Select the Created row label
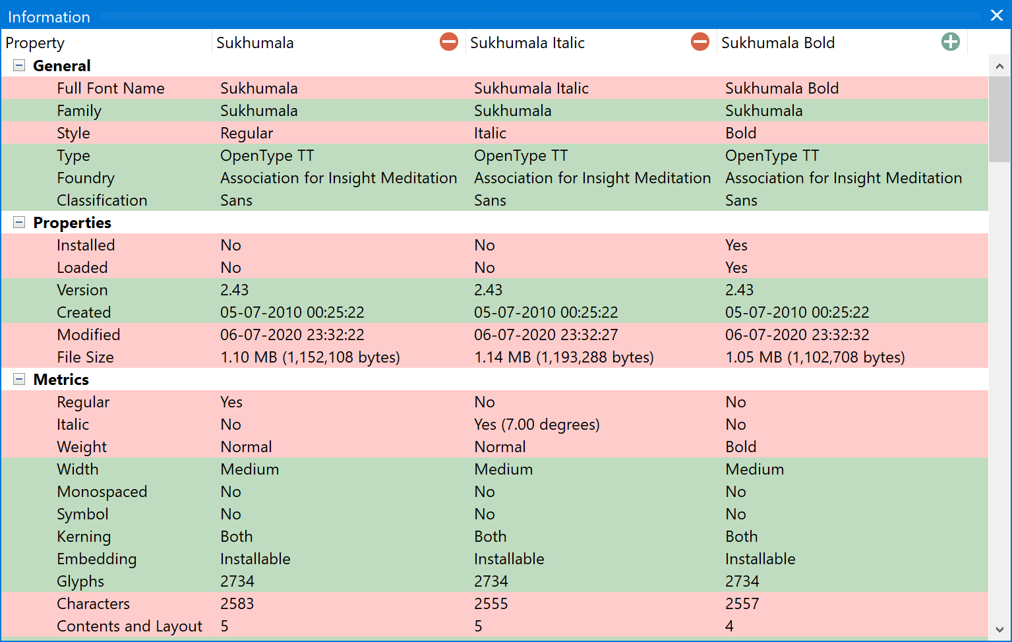The image size is (1012, 642). point(84,312)
